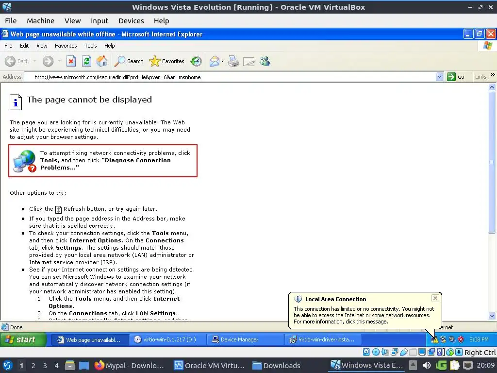Viewport: 497px width, 373px height.
Task: Click VirtualBox display status icon
Action: point(422,352)
